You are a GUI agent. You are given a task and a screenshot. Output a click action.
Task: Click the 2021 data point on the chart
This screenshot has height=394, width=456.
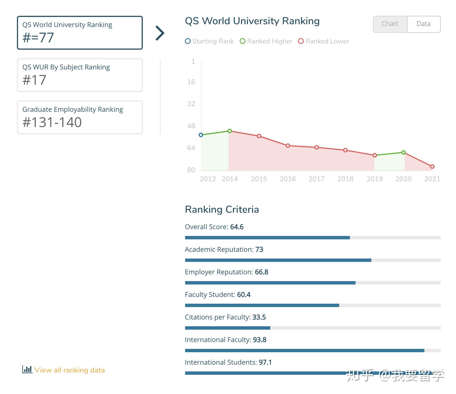[x=432, y=167]
